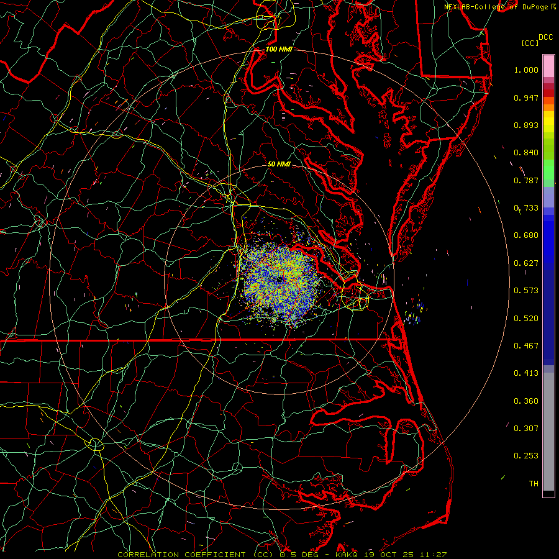Click the 0.840 scale value
559x559 pixels.
point(526,153)
